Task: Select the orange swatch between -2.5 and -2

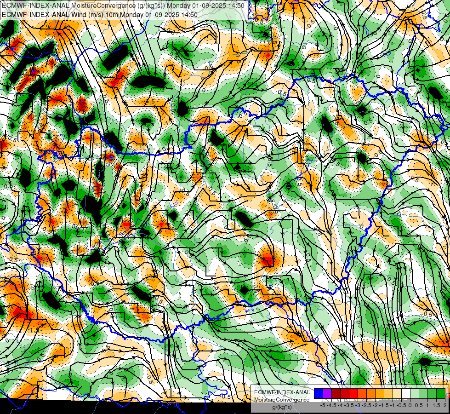Action: click(x=371, y=394)
